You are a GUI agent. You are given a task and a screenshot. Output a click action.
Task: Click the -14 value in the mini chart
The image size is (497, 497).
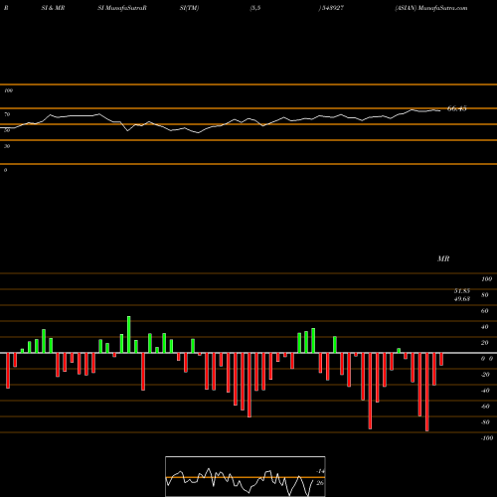click(x=320, y=471)
